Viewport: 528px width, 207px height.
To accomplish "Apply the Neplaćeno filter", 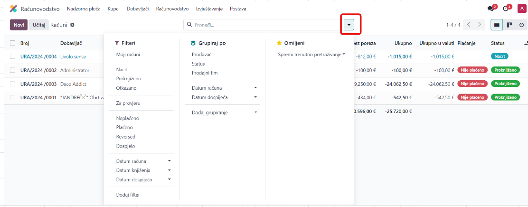I will 128,118.
